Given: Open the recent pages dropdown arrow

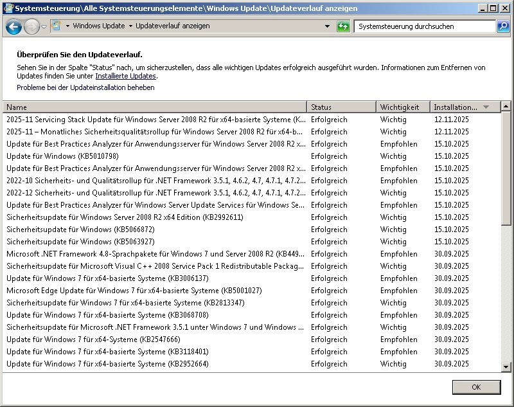Looking at the screenshot, I should tap(44, 27).
